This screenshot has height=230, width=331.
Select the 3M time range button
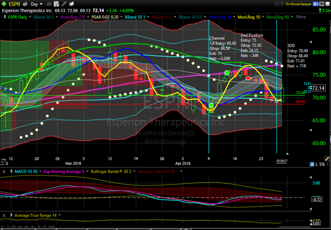point(26,226)
